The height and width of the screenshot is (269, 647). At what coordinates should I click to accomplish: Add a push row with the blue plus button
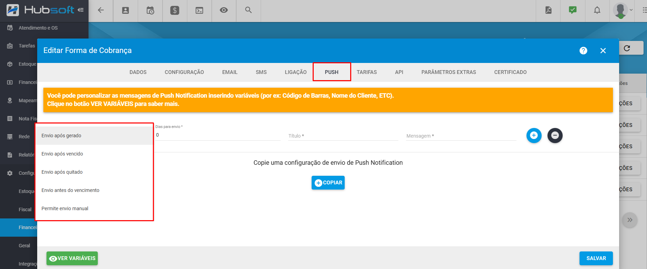pos(534,136)
